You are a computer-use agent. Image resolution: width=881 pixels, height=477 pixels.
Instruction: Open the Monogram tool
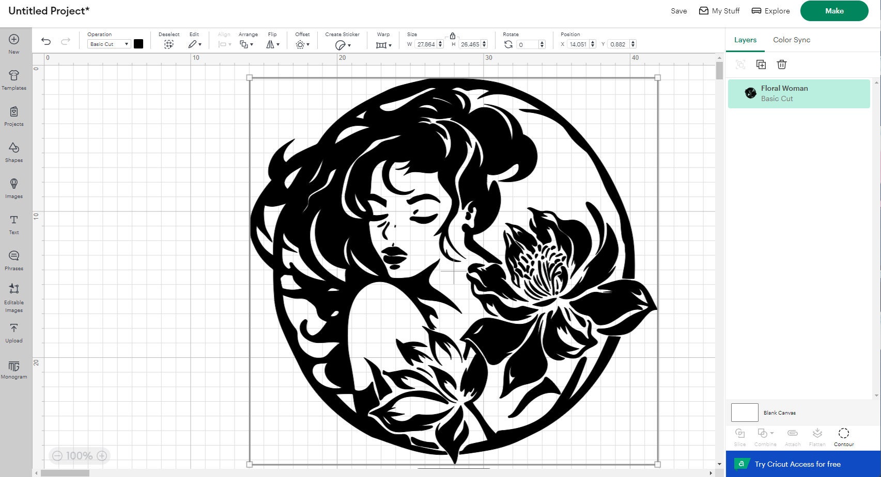click(14, 369)
